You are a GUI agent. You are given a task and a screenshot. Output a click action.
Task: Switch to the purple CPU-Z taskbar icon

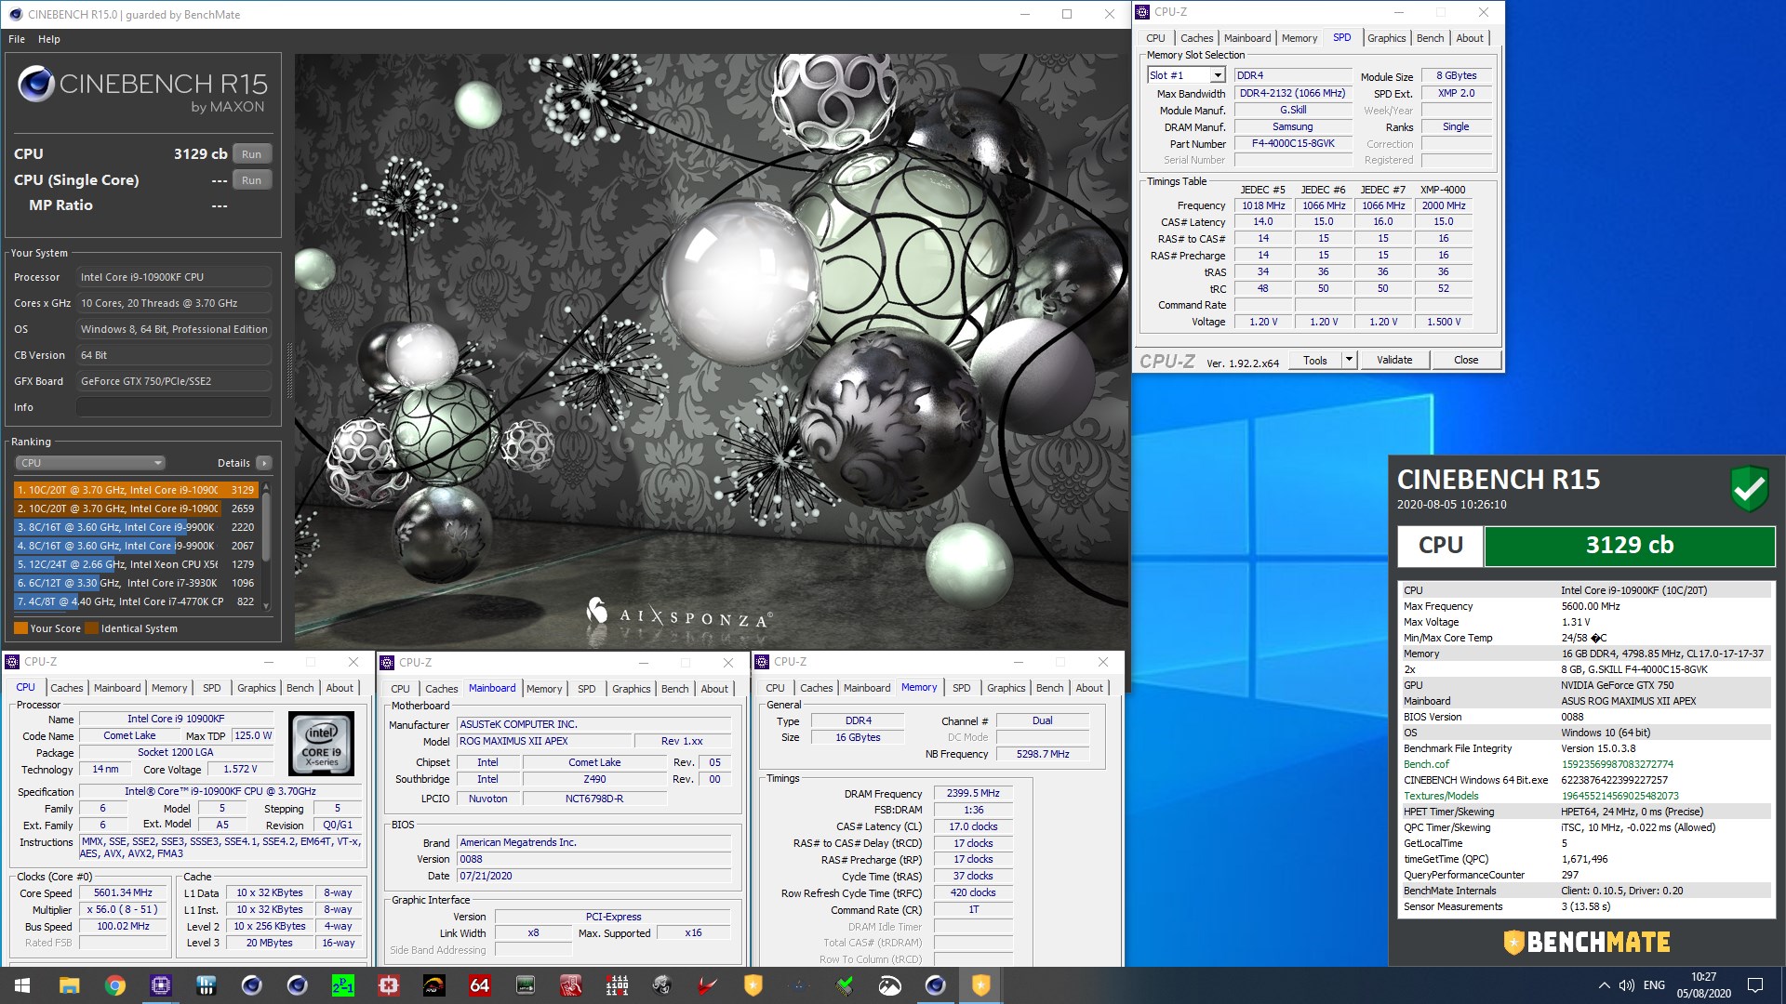click(x=160, y=985)
